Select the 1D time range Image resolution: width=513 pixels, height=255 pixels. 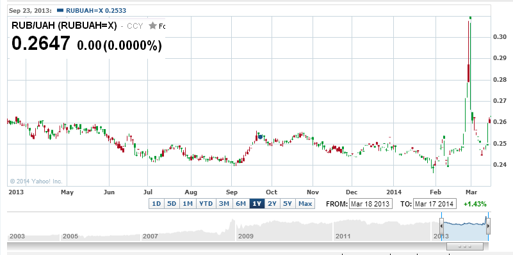[156, 204]
